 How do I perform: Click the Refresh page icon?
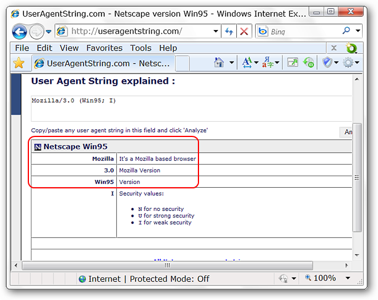pos(229,31)
